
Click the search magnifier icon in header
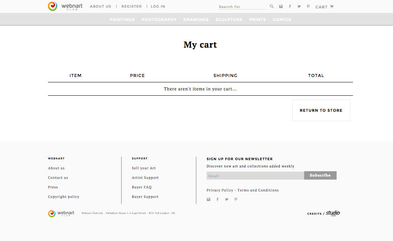pyautogui.click(x=272, y=6)
